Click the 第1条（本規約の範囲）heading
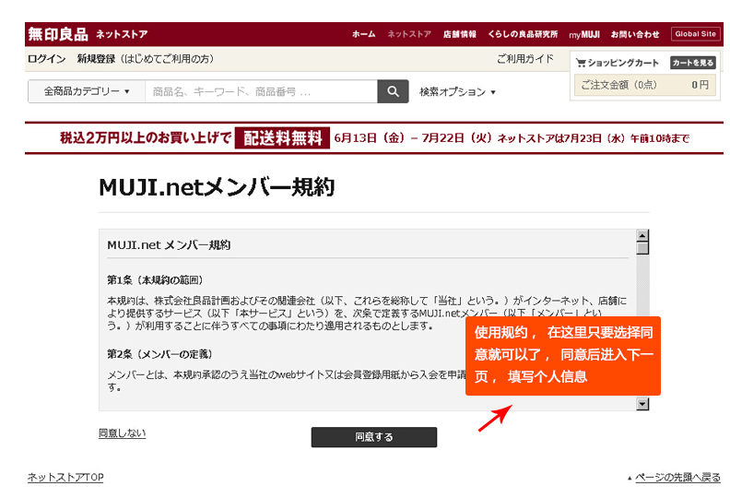This screenshot has width=730, height=498. tap(155, 280)
